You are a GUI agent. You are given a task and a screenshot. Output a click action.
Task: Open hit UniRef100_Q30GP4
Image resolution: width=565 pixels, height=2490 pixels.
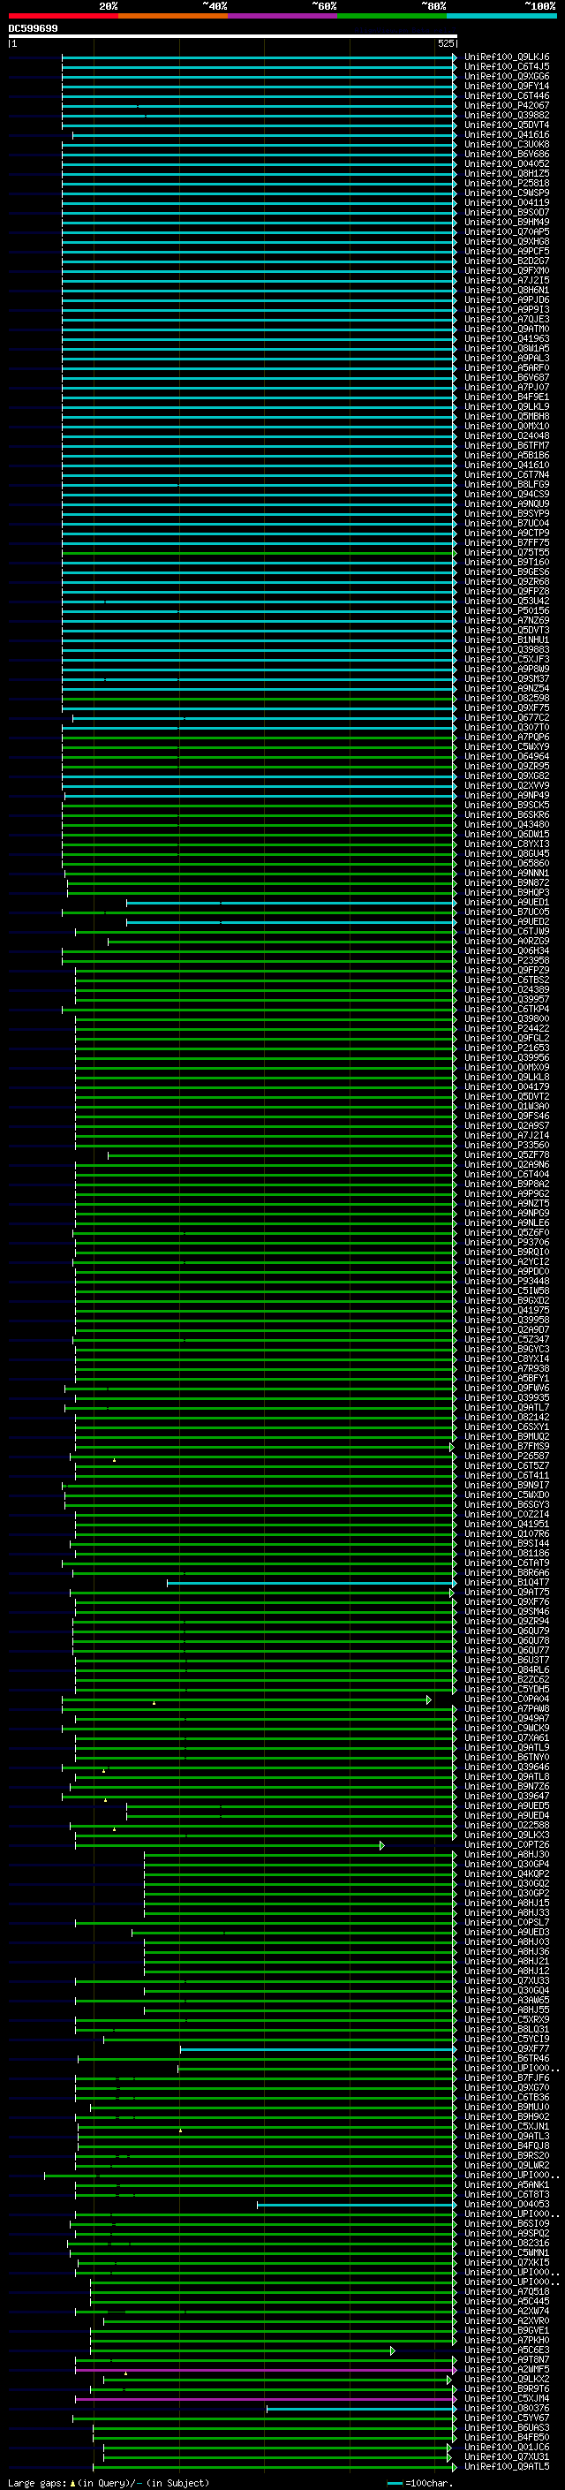point(506,1864)
